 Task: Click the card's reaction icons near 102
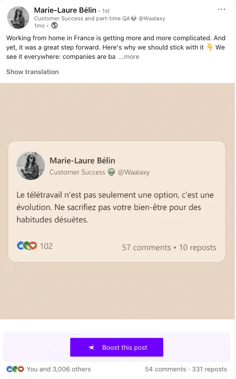[27, 246]
